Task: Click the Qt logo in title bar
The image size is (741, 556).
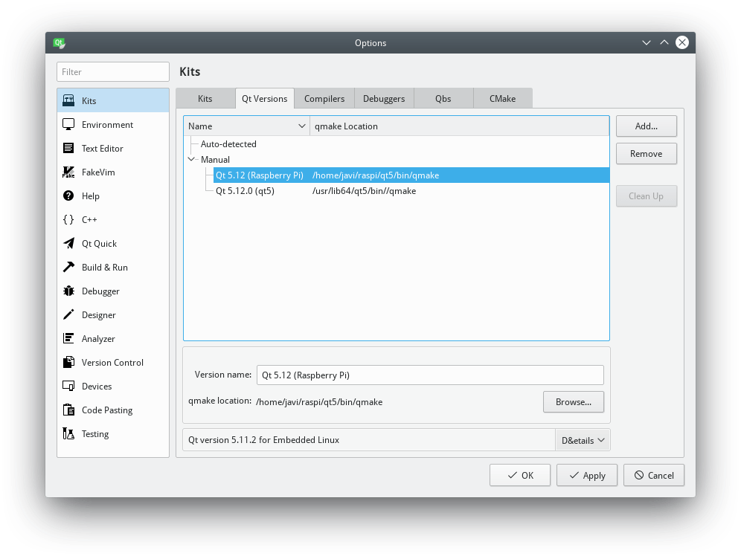Action: click(x=59, y=43)
